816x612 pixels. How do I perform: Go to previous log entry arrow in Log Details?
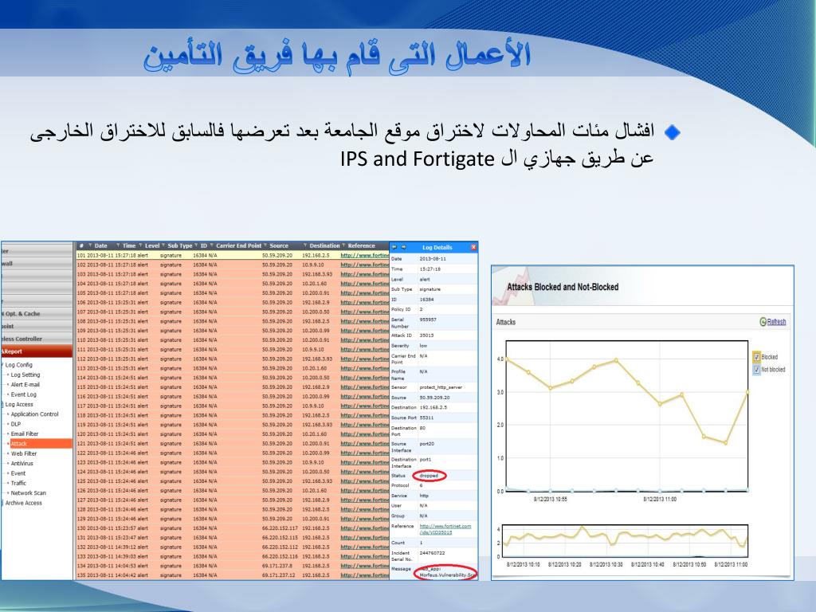tap(394, 247)
